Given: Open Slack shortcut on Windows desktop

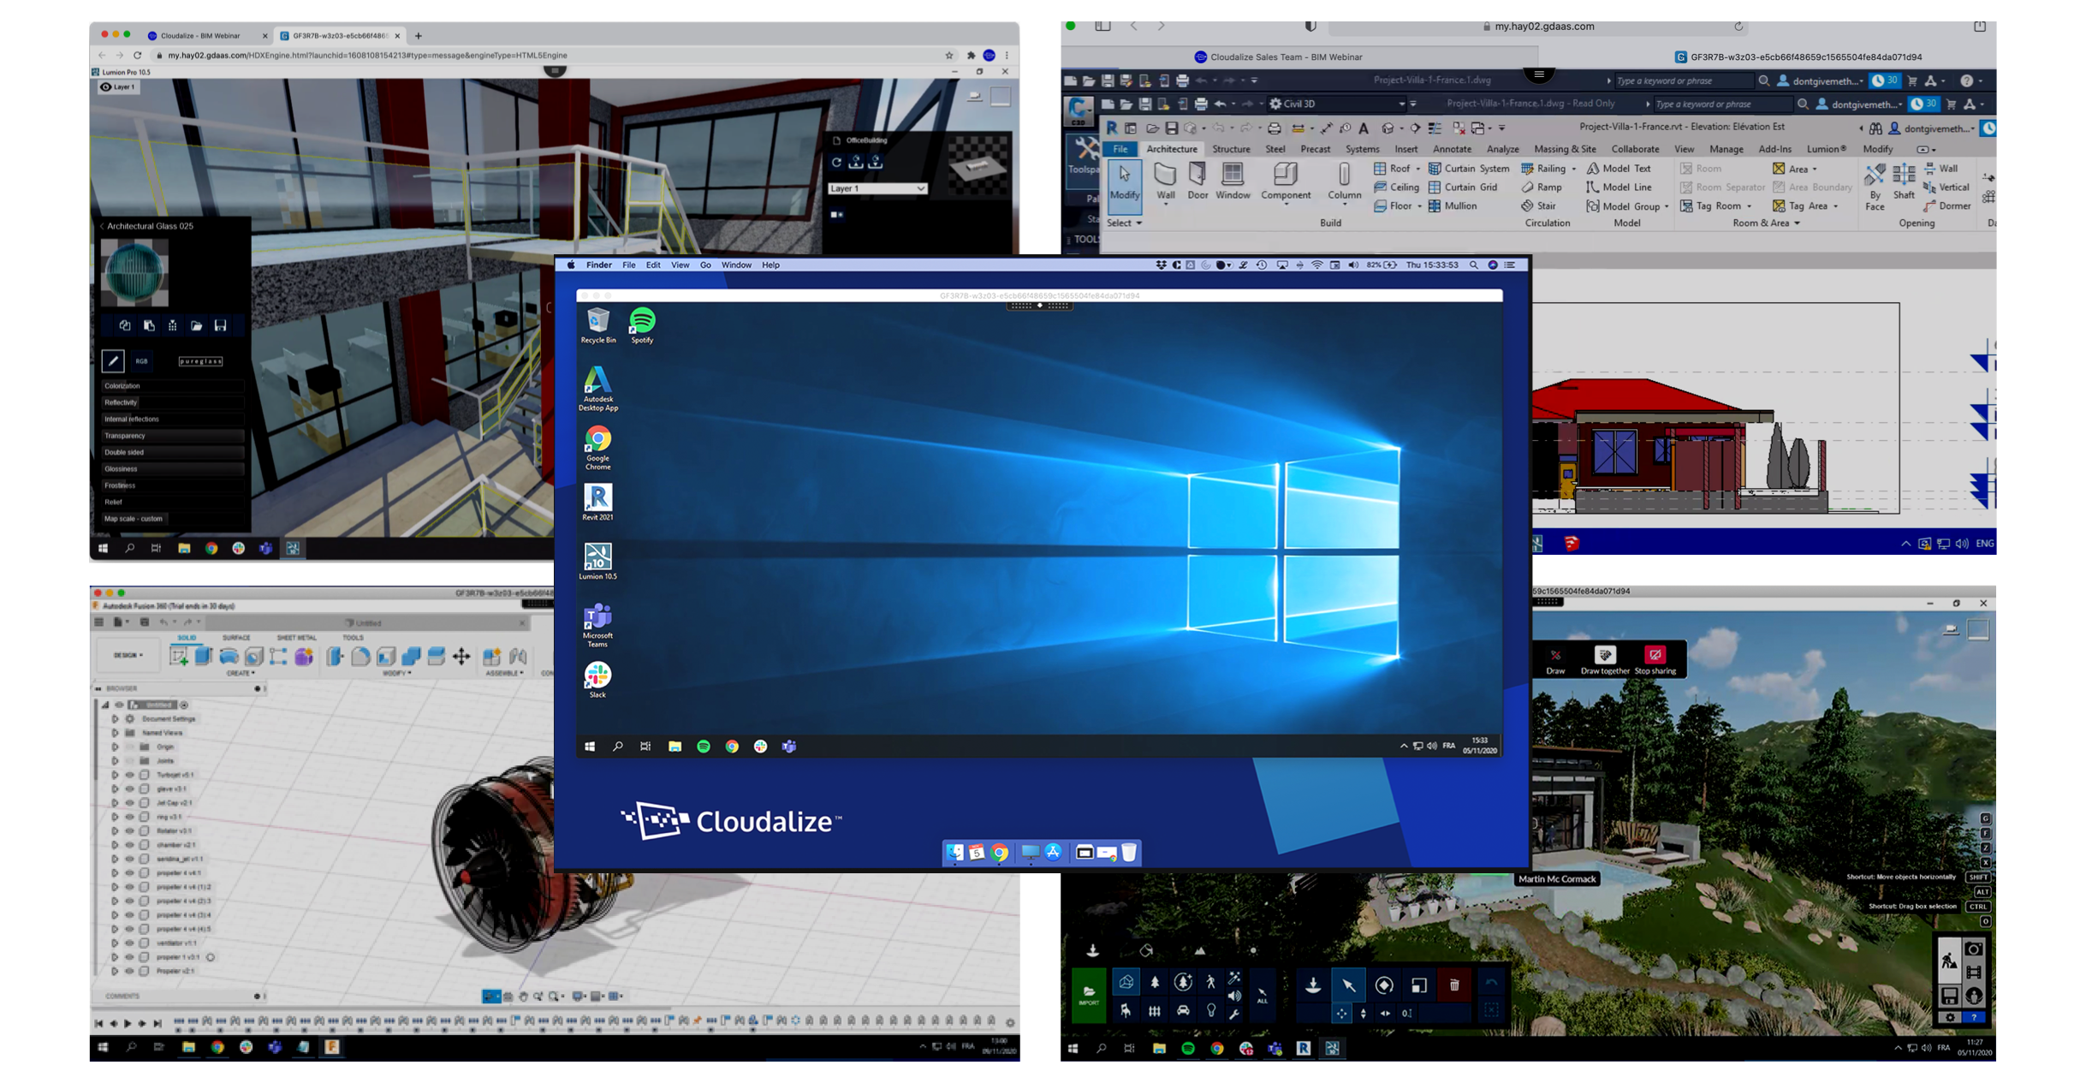Looking at the screenshot, I should click(x=597, y=680).
